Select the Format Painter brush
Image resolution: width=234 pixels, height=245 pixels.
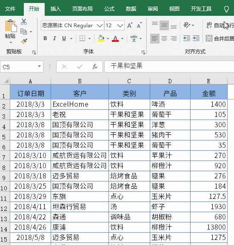pyautogui.click(x=24, y=41)
